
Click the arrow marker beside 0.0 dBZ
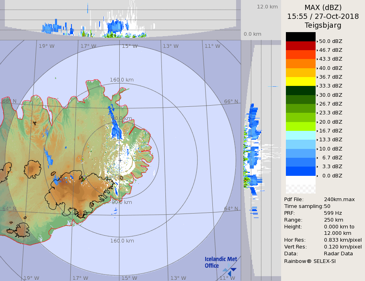tap(317, 176)
